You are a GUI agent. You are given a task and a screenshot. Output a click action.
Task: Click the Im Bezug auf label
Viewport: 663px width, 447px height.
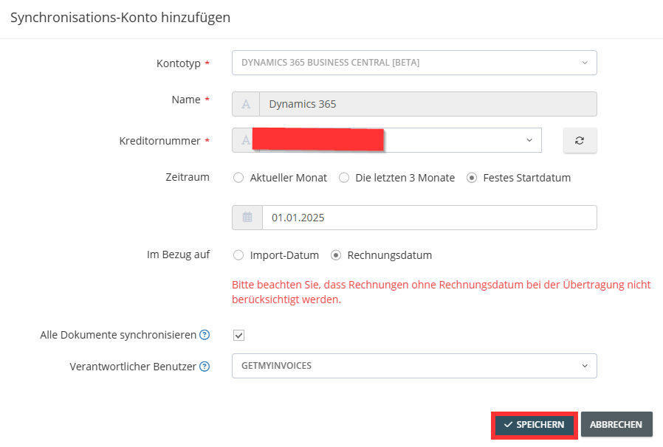(x=178, y=254)
